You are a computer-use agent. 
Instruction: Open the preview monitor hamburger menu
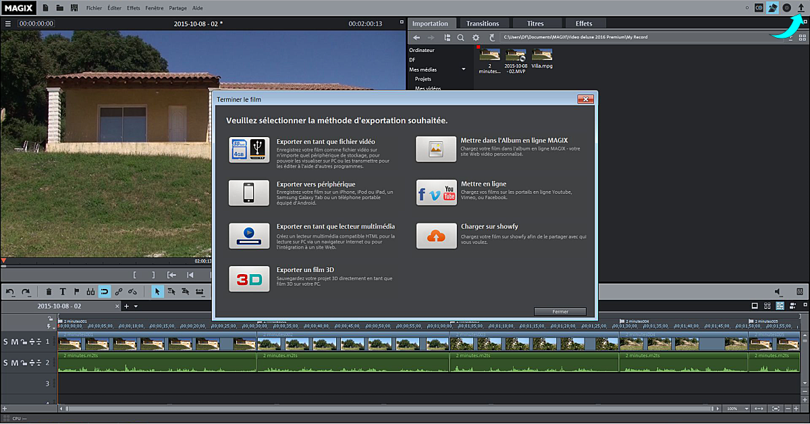[7, 24]
